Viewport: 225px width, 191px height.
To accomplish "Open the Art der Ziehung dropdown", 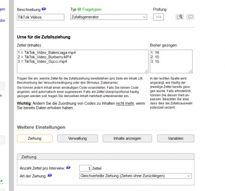I will pyautogui.click(x=135, y=176).
